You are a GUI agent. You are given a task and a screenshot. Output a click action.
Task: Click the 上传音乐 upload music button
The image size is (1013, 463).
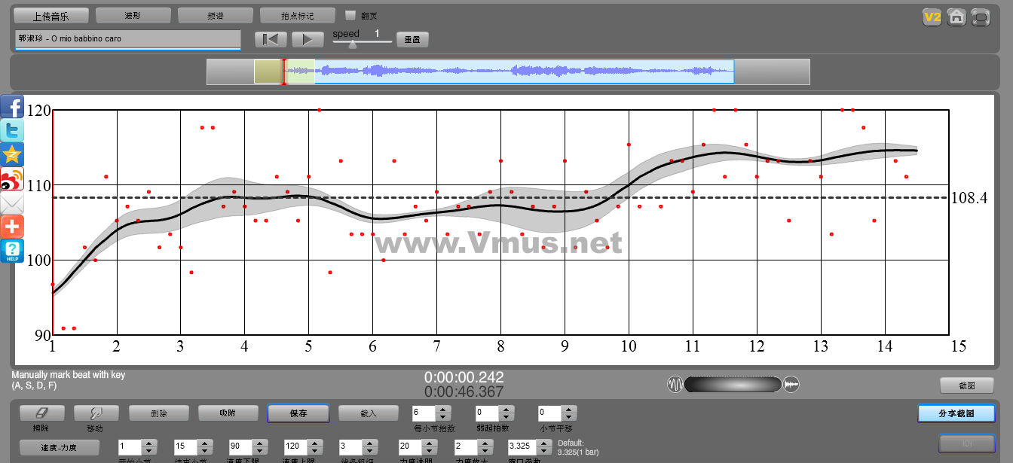51,15
